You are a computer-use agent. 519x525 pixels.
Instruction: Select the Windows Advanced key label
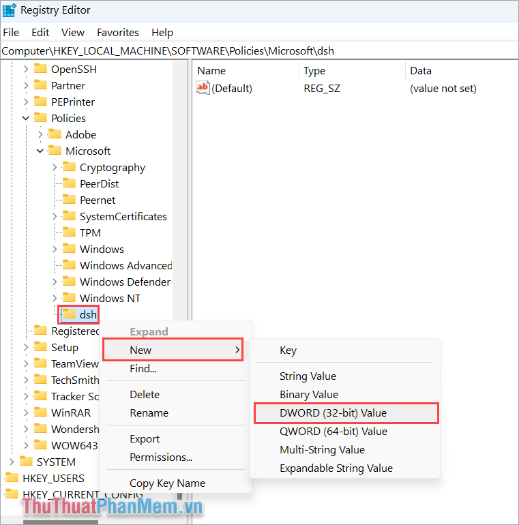pos(126,265)
